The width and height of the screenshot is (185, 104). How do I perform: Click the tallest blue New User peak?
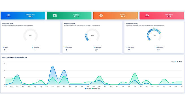(x=53, y=66)
